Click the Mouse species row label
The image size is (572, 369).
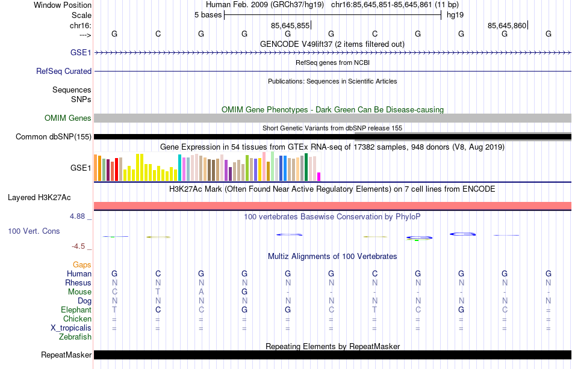coord(79,292)
